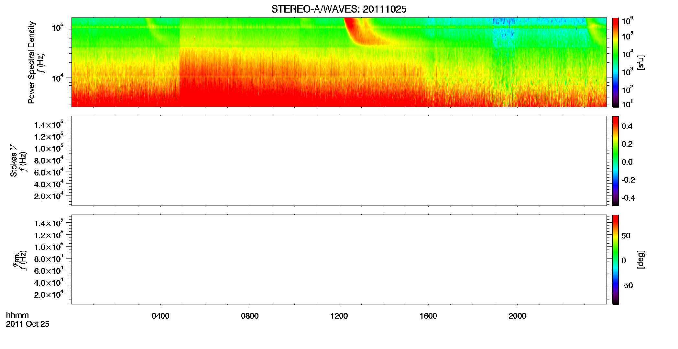Click the [deg] units label
This screenshot has height=349, width=678.
pyautogui.click(x=641, y=259)
